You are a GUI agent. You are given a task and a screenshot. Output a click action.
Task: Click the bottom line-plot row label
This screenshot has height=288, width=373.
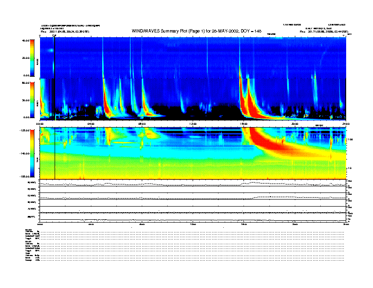pyautogui.click(x=32, y=217)
